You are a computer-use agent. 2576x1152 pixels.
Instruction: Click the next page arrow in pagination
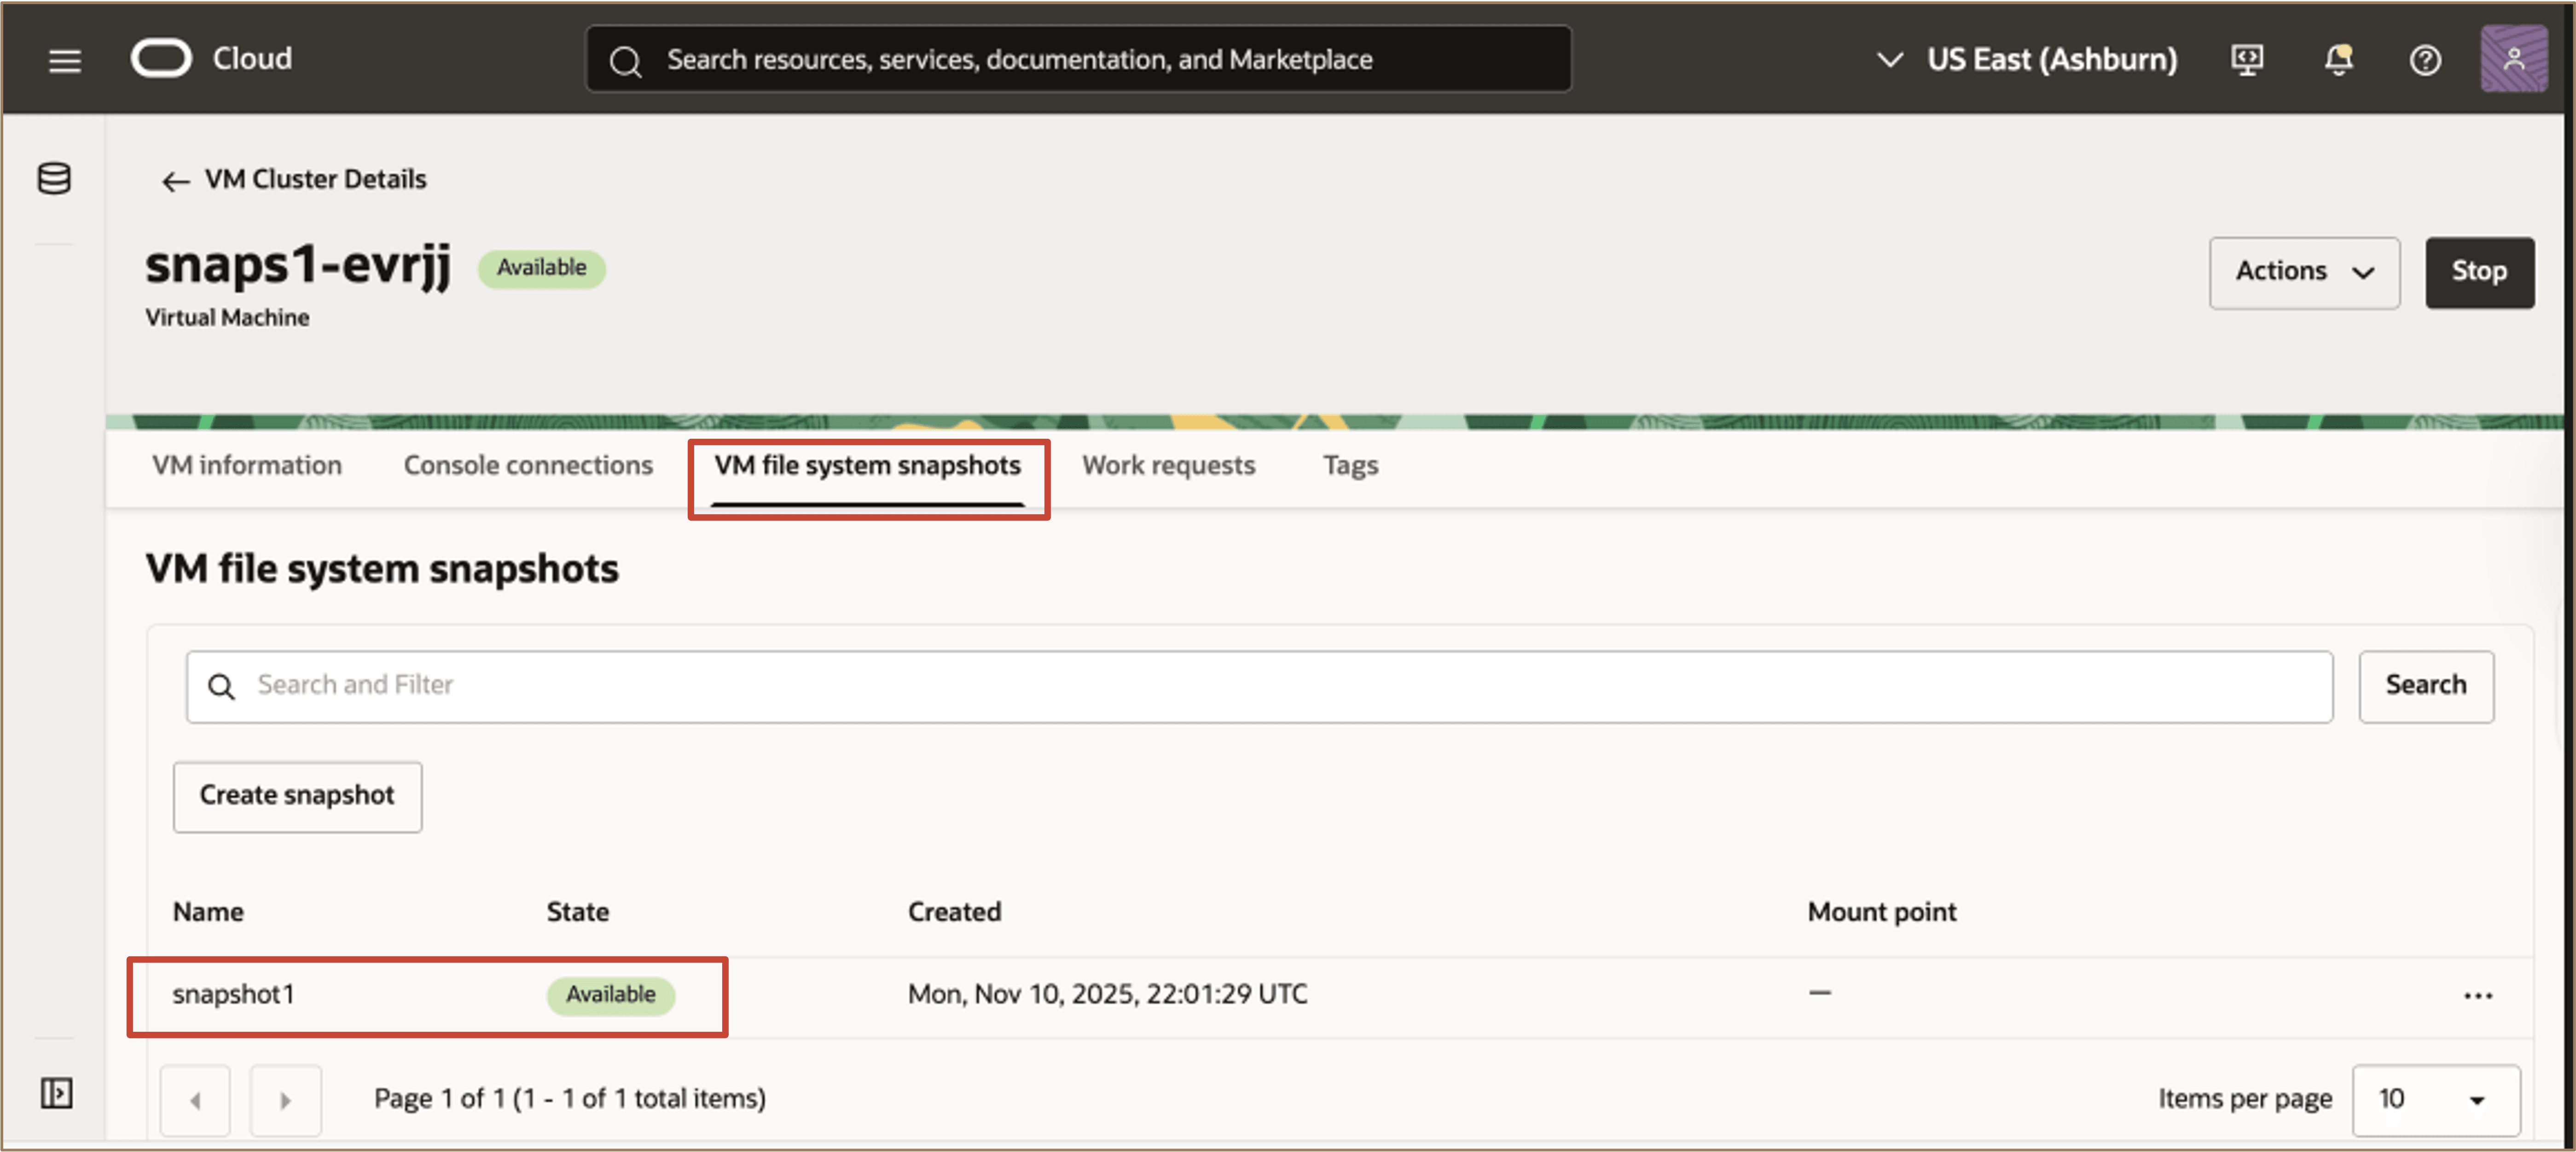(x=286, y=1100)
